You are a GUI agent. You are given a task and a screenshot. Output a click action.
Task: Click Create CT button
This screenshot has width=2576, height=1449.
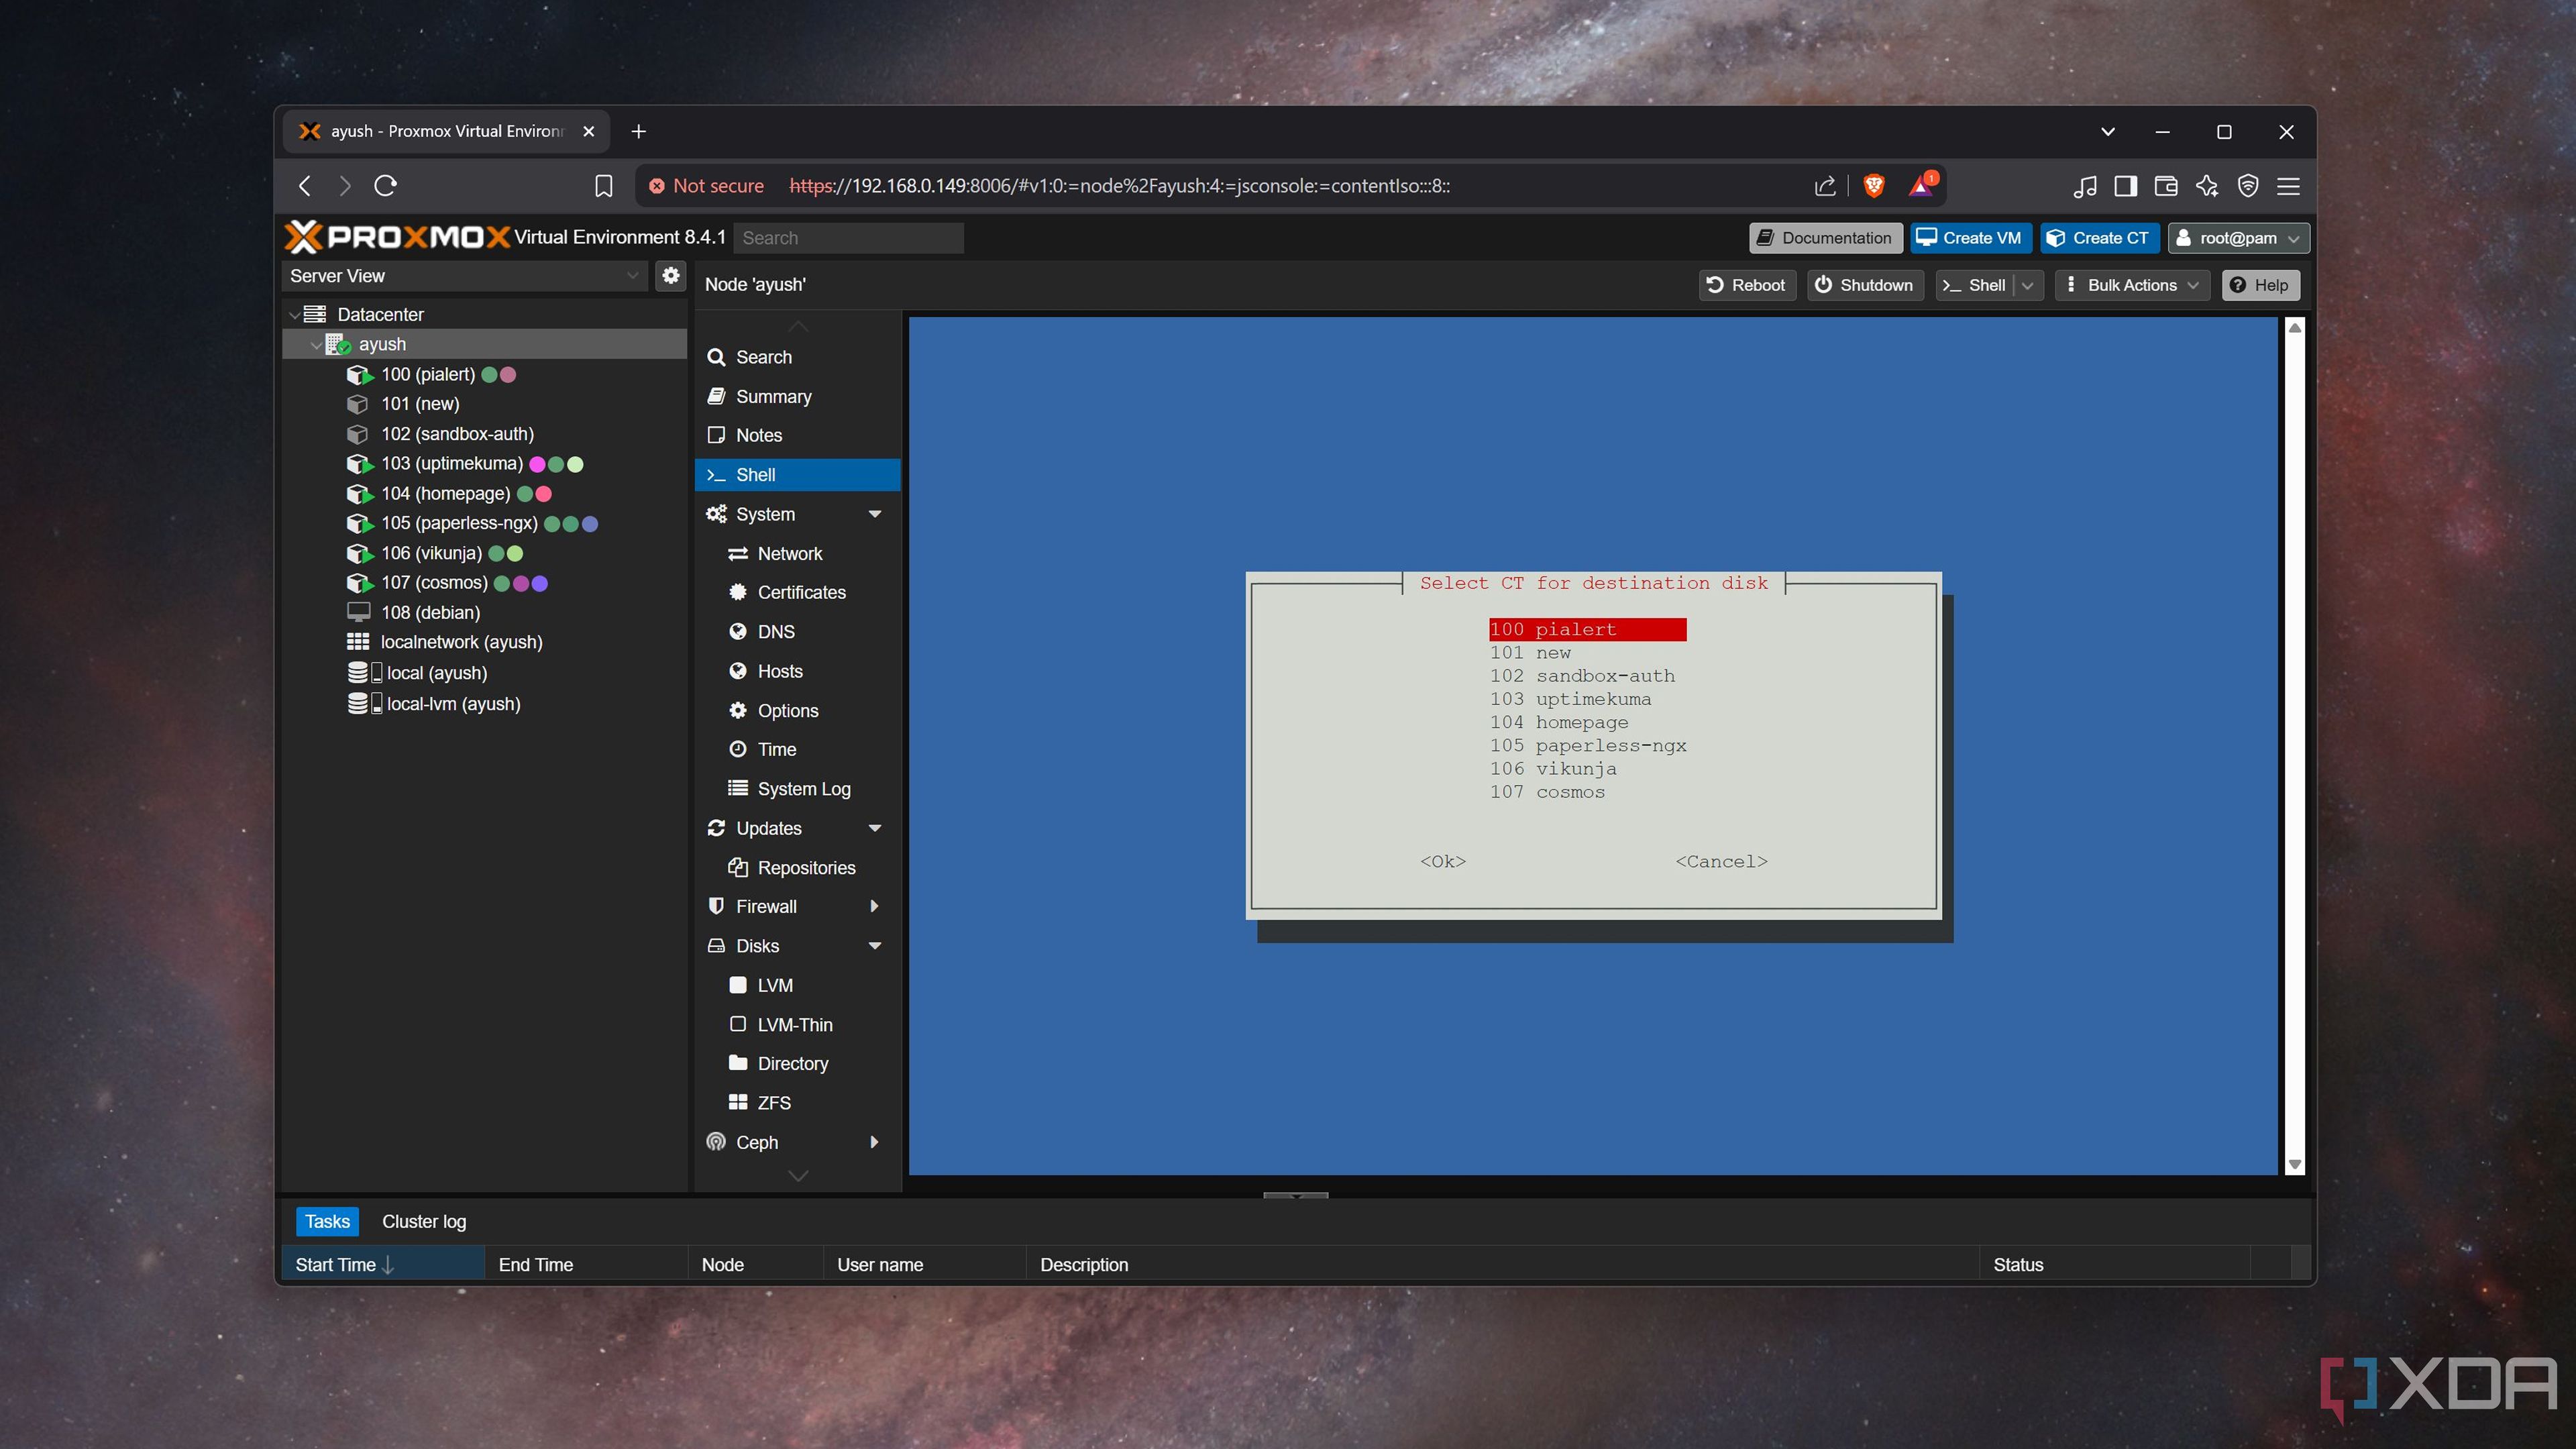[2099, 238]
